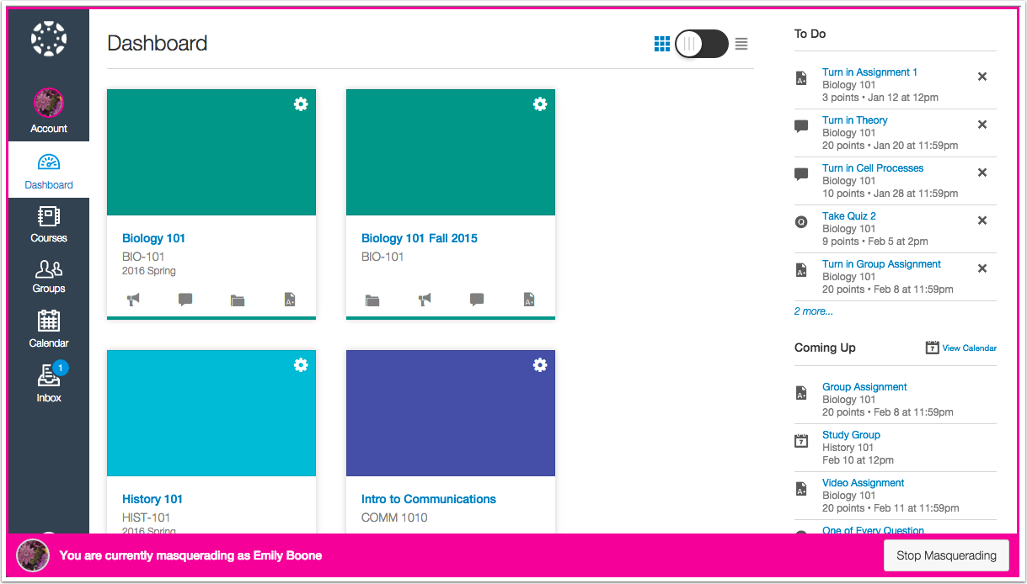Open settings gear on History 101 card
Image resolution: width=1027 pixels, height=584 pixels.
(301, 365)
